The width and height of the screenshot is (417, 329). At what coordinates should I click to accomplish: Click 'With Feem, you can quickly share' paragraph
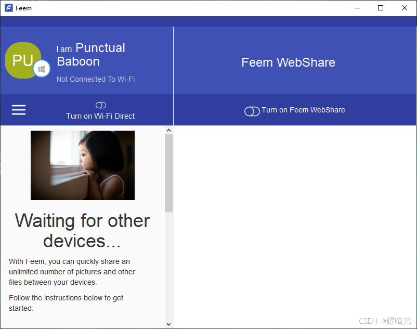tap(72, 272)
